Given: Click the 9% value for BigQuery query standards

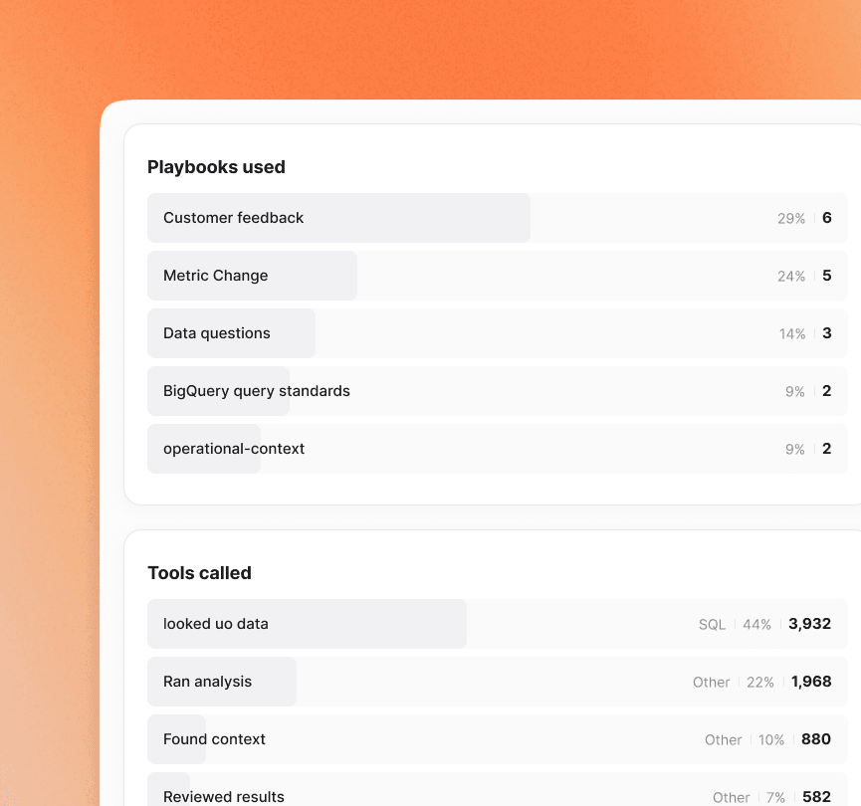Looking at the screenshot, I should [795, 391].
